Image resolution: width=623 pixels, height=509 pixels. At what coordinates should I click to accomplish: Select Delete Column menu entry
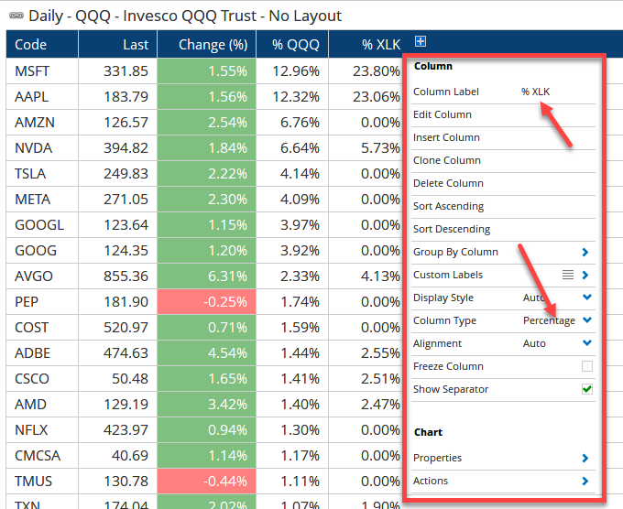pos(503,183)
